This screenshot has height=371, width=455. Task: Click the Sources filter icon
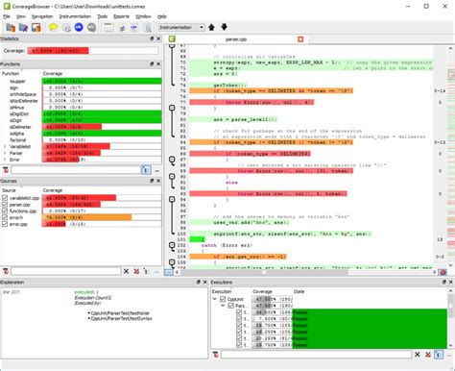tap(6, 271)
